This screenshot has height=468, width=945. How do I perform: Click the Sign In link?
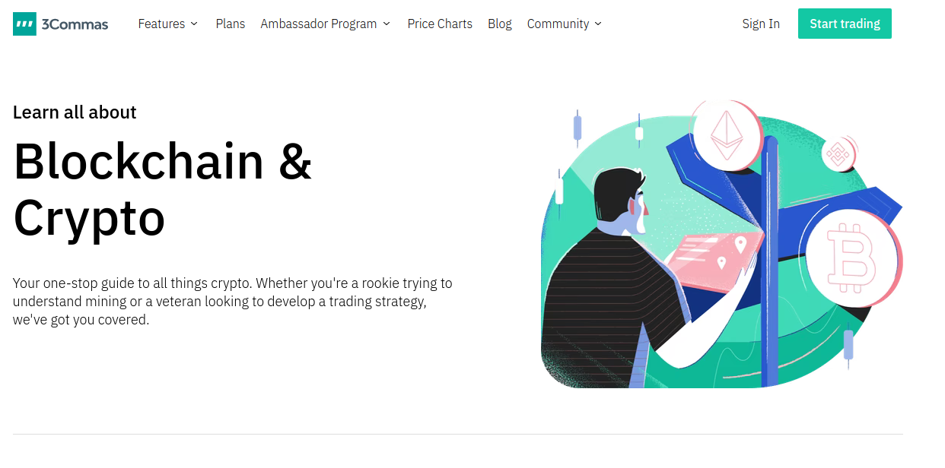[x=761, y=24]
